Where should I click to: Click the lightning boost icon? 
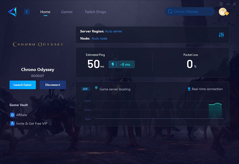click(113, 64)
